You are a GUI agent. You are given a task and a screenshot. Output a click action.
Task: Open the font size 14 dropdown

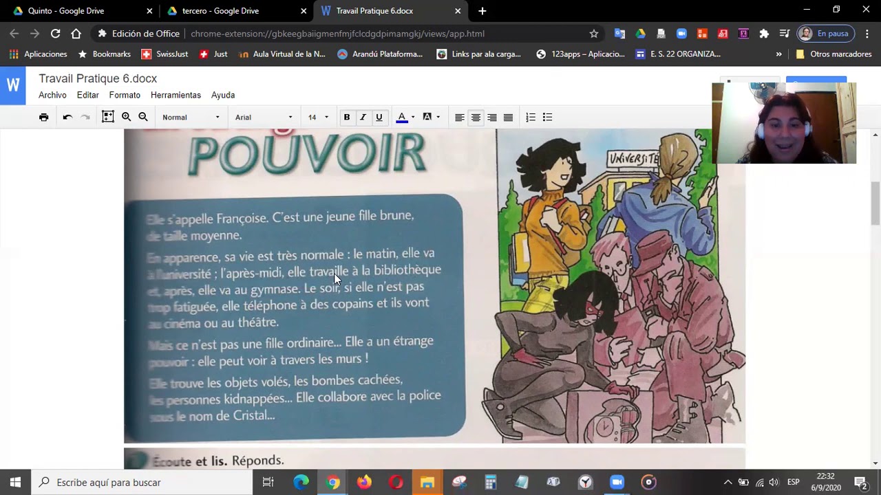coord(318,118)
